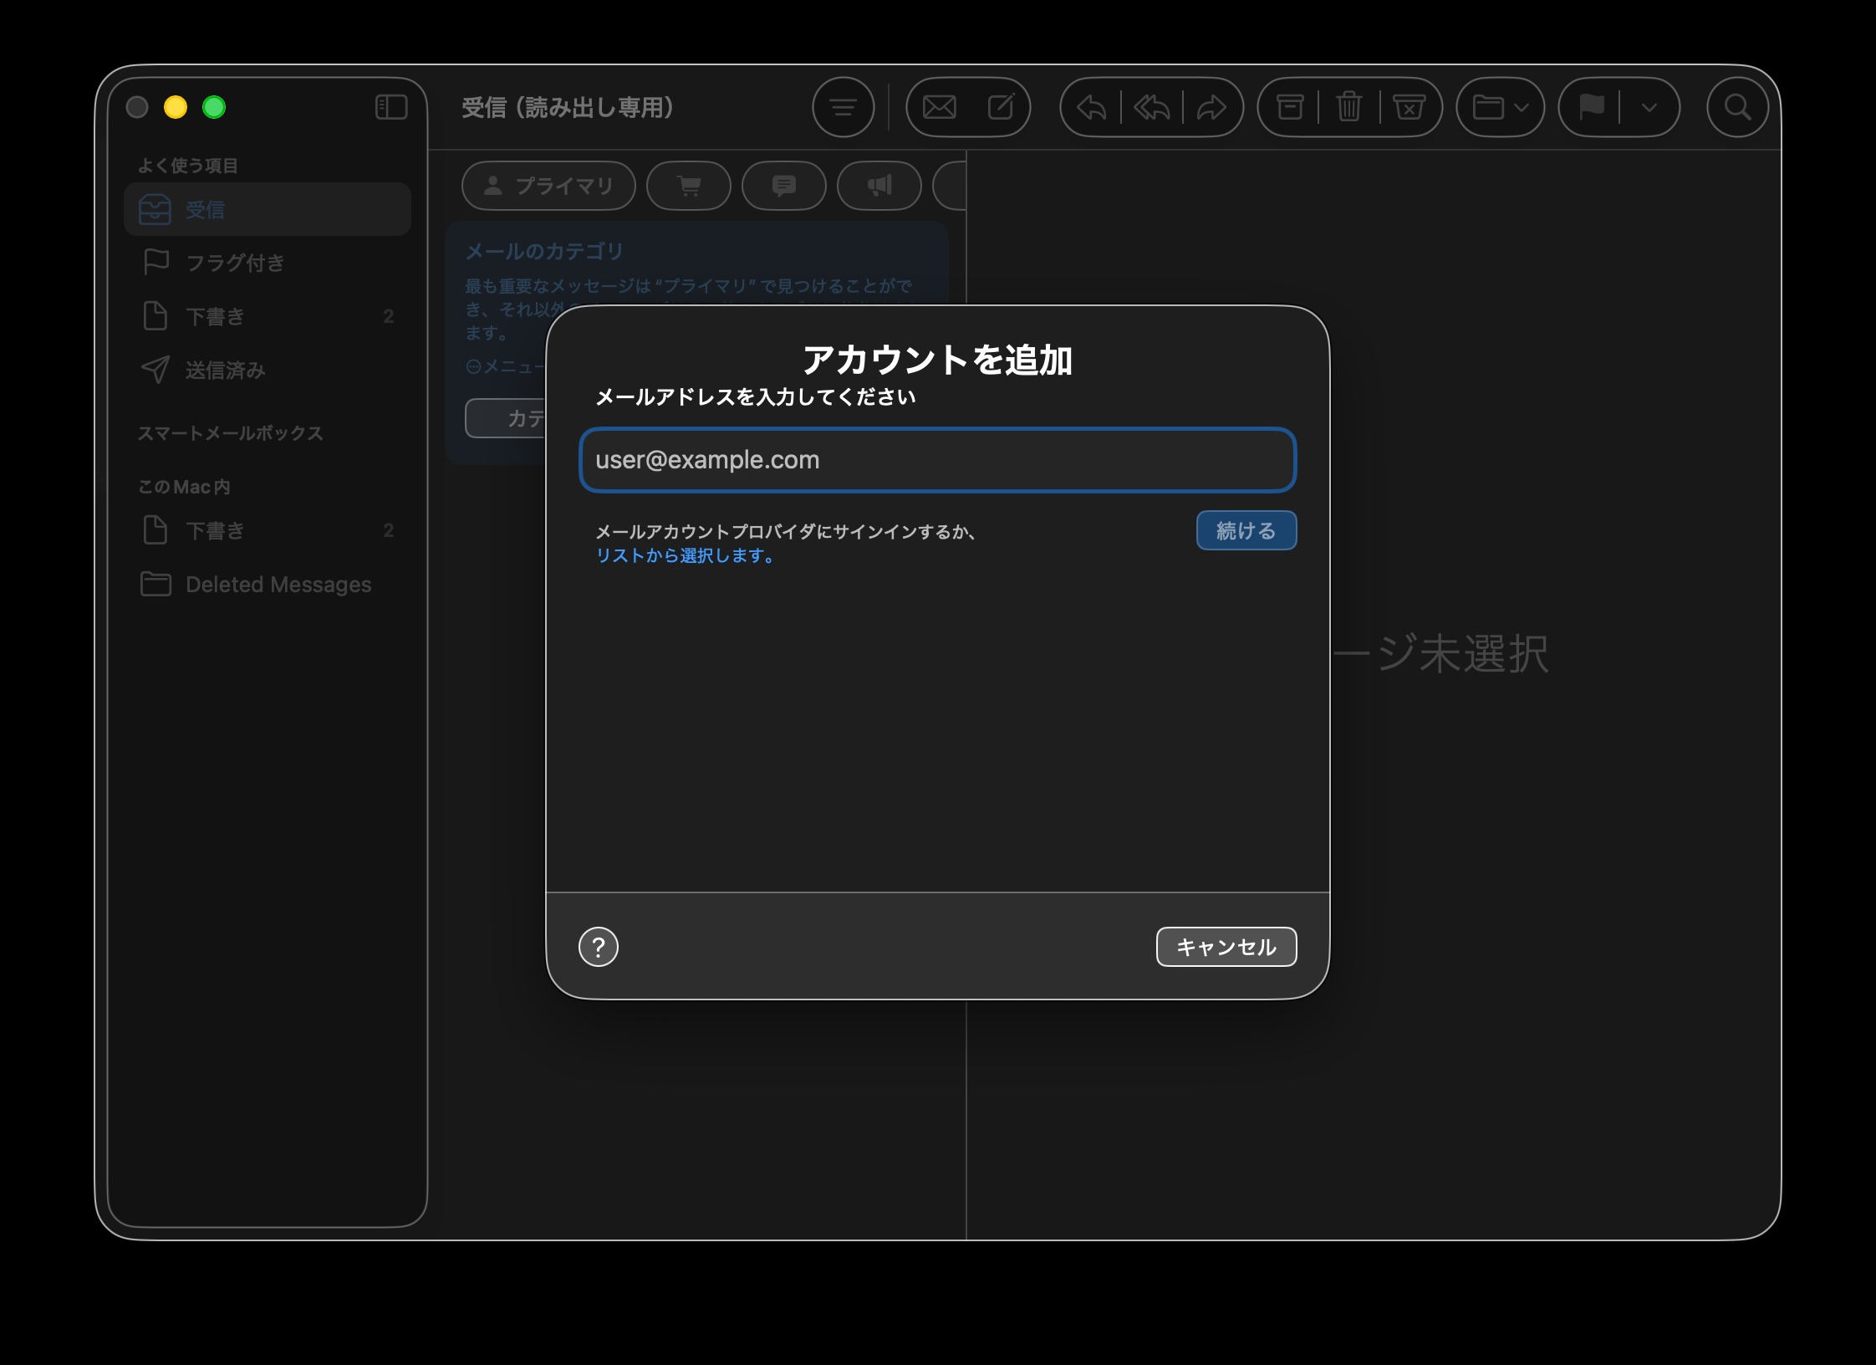Select the shopping cart category tab
This screenshot has height=1365, width=1876.
tap(689, 186)
